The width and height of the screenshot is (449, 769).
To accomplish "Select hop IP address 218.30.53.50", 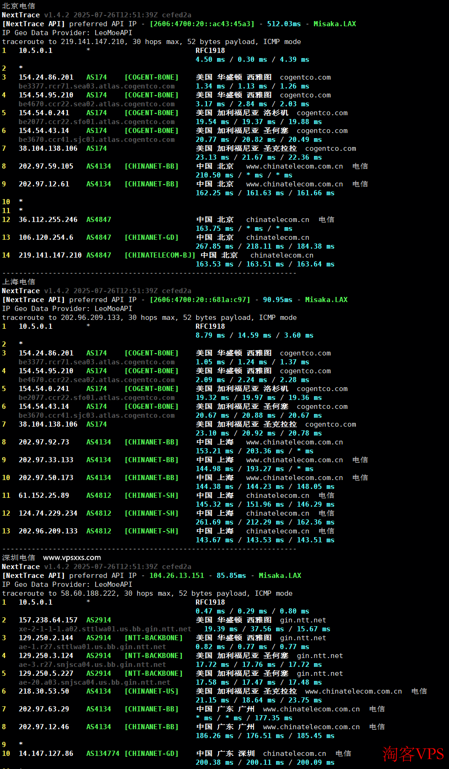I will [44, 691].
